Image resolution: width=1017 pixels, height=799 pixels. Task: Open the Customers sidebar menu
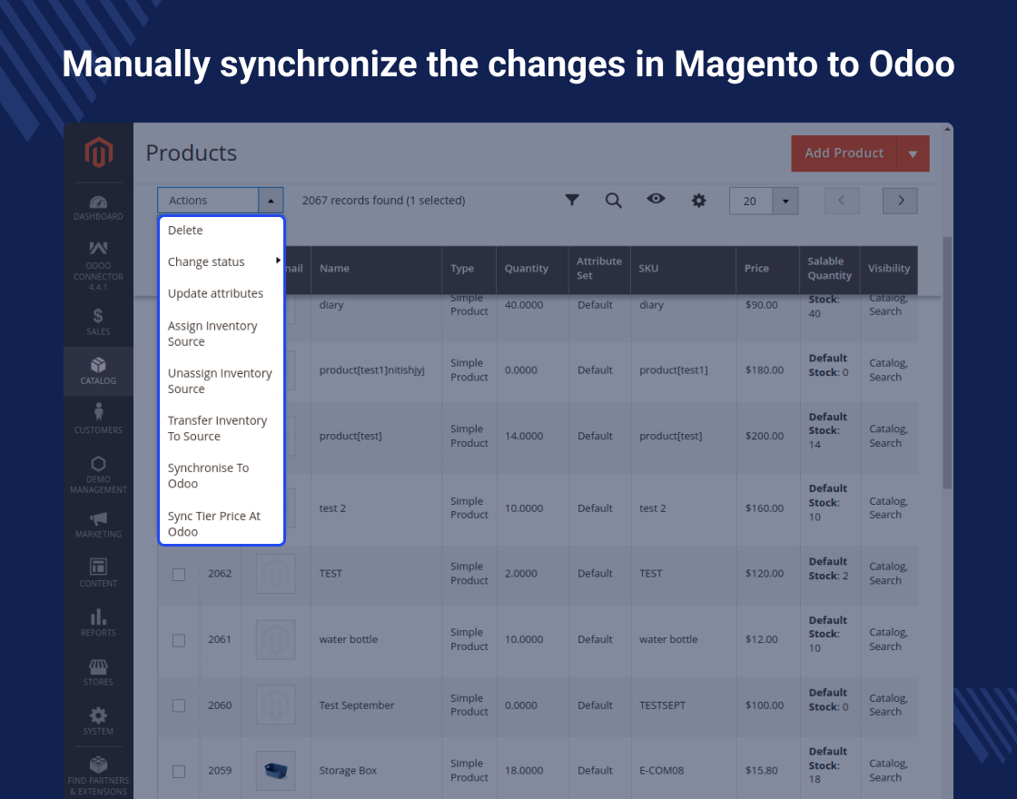(x=98, y=419)
